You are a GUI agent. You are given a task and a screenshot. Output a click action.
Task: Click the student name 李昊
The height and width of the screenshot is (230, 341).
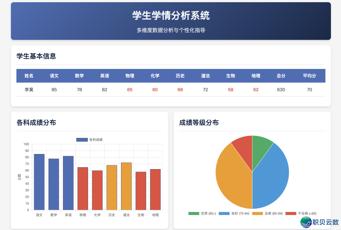(x=29, y=89)
